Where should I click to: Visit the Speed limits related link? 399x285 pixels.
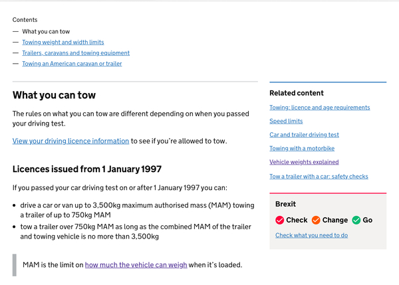click(x=286, y=121)
